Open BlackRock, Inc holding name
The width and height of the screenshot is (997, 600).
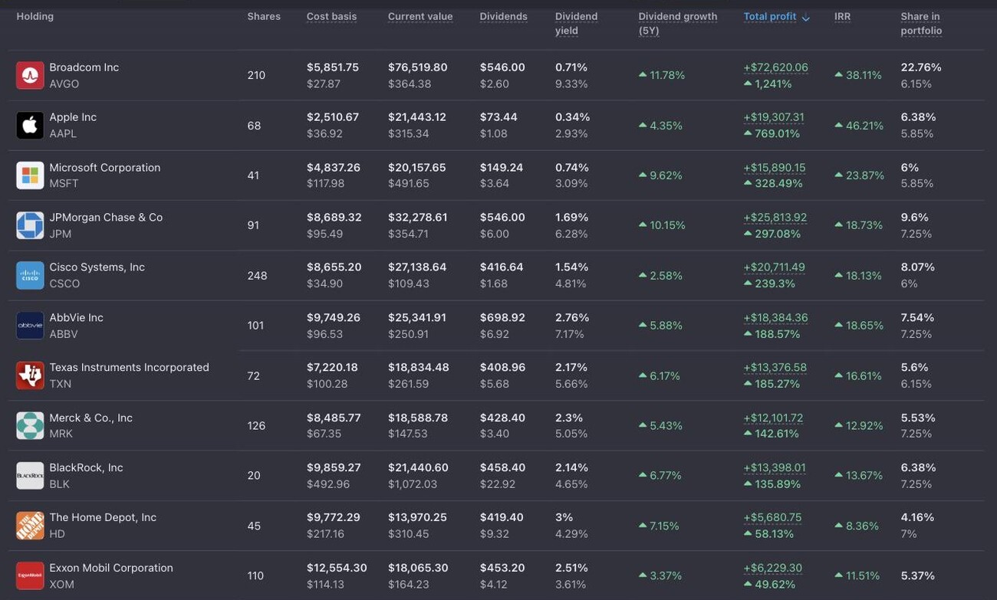click(86, 468)
